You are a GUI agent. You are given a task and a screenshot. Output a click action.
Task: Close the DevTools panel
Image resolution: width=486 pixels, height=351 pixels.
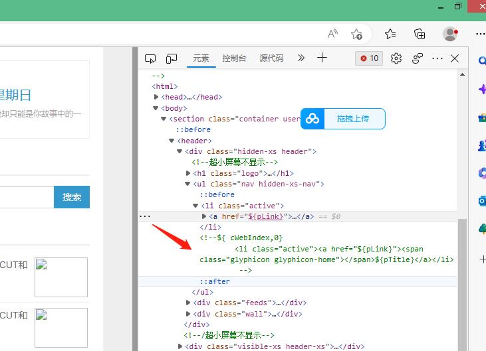[x=455, y=58]
